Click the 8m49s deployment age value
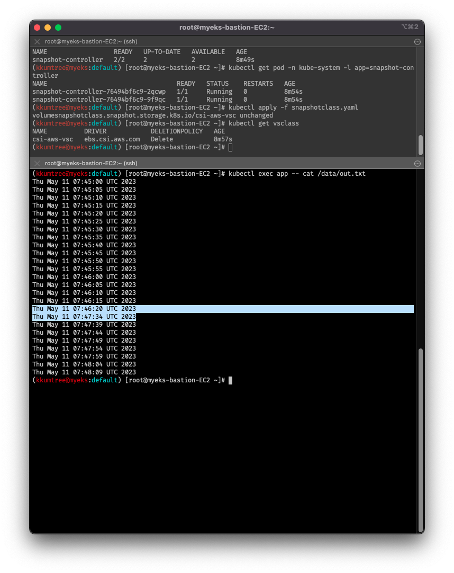Screen dimensions: 454x573 pyautogui.click(x=245, y=60)
